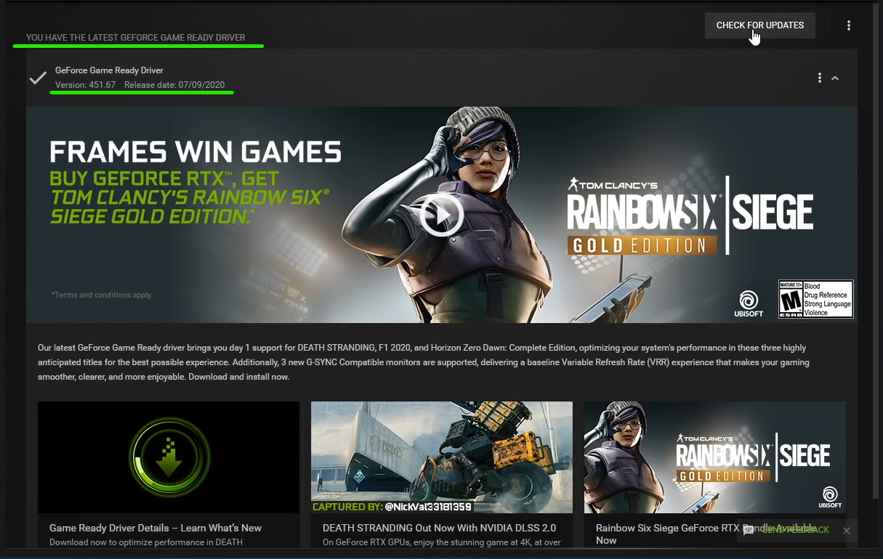The height and width of the screenshot is (559, 883).
Task: Open the Rainbow Six Siege bundle thumbnail
Action: coord(715,457)
